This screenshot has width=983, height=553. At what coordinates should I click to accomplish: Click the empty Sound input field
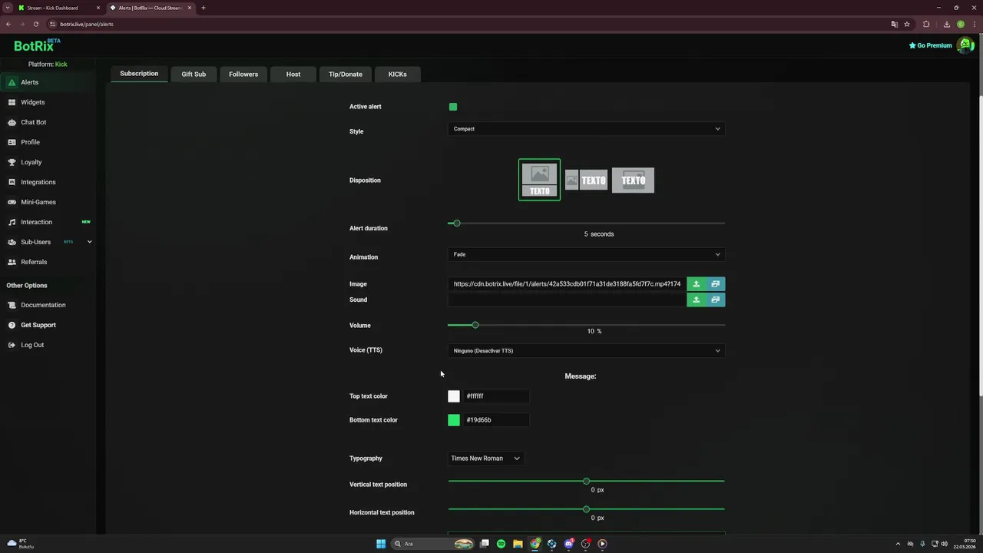[567, 300]
